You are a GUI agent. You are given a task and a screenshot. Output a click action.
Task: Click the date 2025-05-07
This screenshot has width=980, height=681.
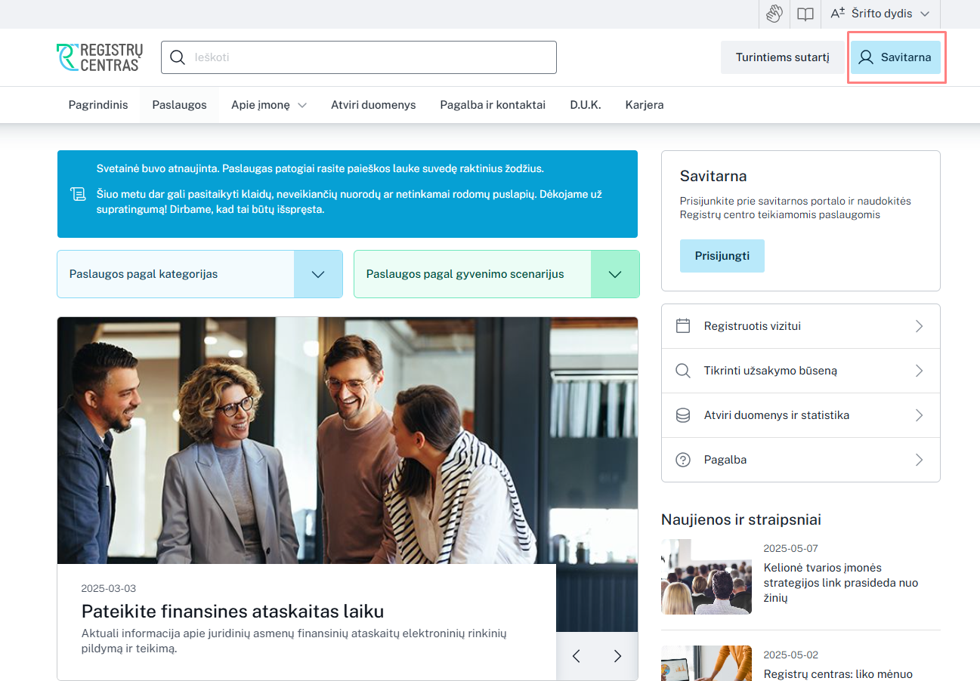point(791,549)
